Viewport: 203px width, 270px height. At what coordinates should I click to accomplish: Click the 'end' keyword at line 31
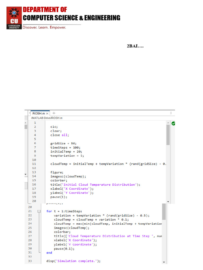click(x=49, y=253)
